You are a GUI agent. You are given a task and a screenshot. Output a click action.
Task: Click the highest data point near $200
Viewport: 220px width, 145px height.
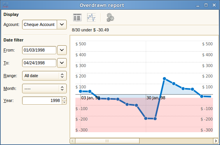[164, 79]
